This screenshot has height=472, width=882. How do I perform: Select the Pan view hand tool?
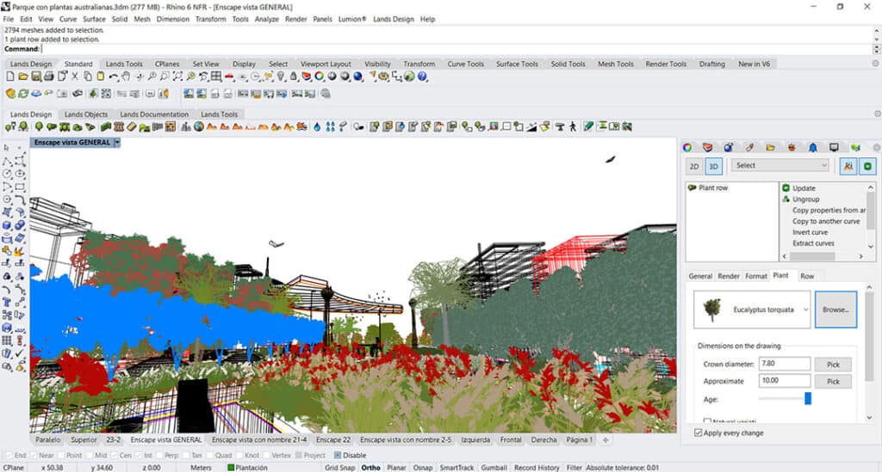tap(127, 77)
